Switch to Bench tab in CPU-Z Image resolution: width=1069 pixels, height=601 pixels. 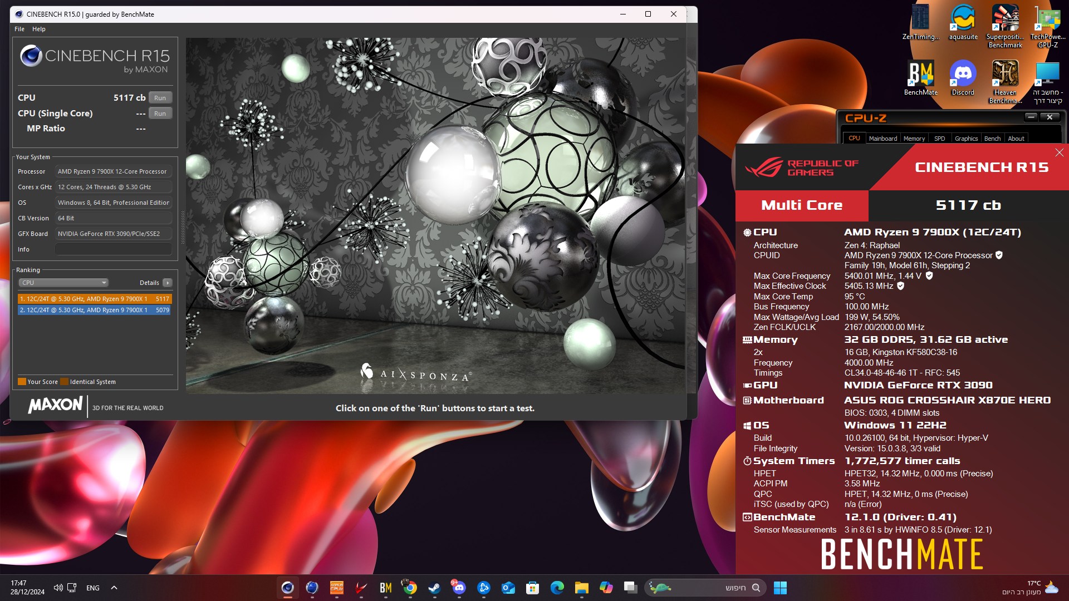click(x=992, y=139)
